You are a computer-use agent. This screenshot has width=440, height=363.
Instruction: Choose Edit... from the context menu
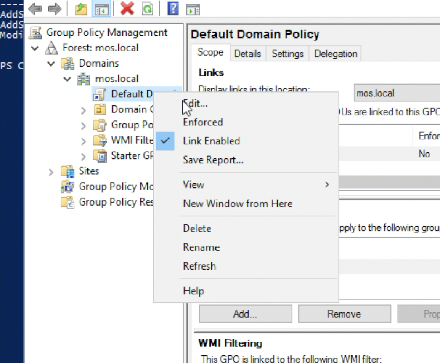click(x=196, y=104)
